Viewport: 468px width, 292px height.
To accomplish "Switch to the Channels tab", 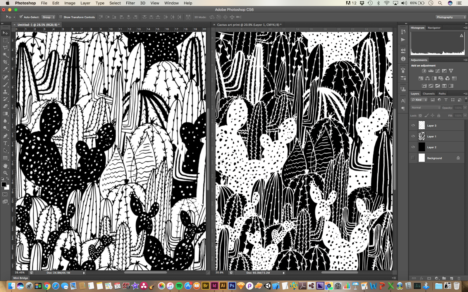I will point(429,94).
